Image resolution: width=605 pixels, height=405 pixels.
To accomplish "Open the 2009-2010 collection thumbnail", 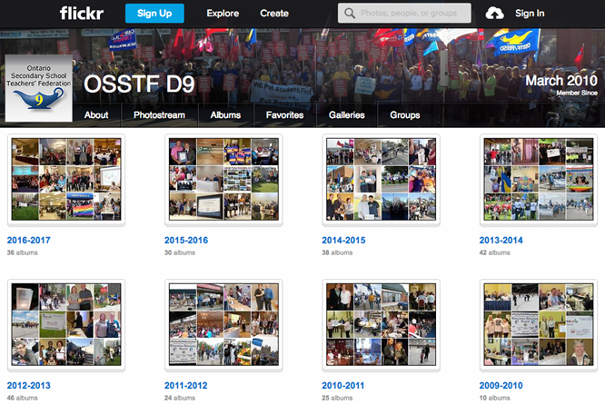I will 539,325.
